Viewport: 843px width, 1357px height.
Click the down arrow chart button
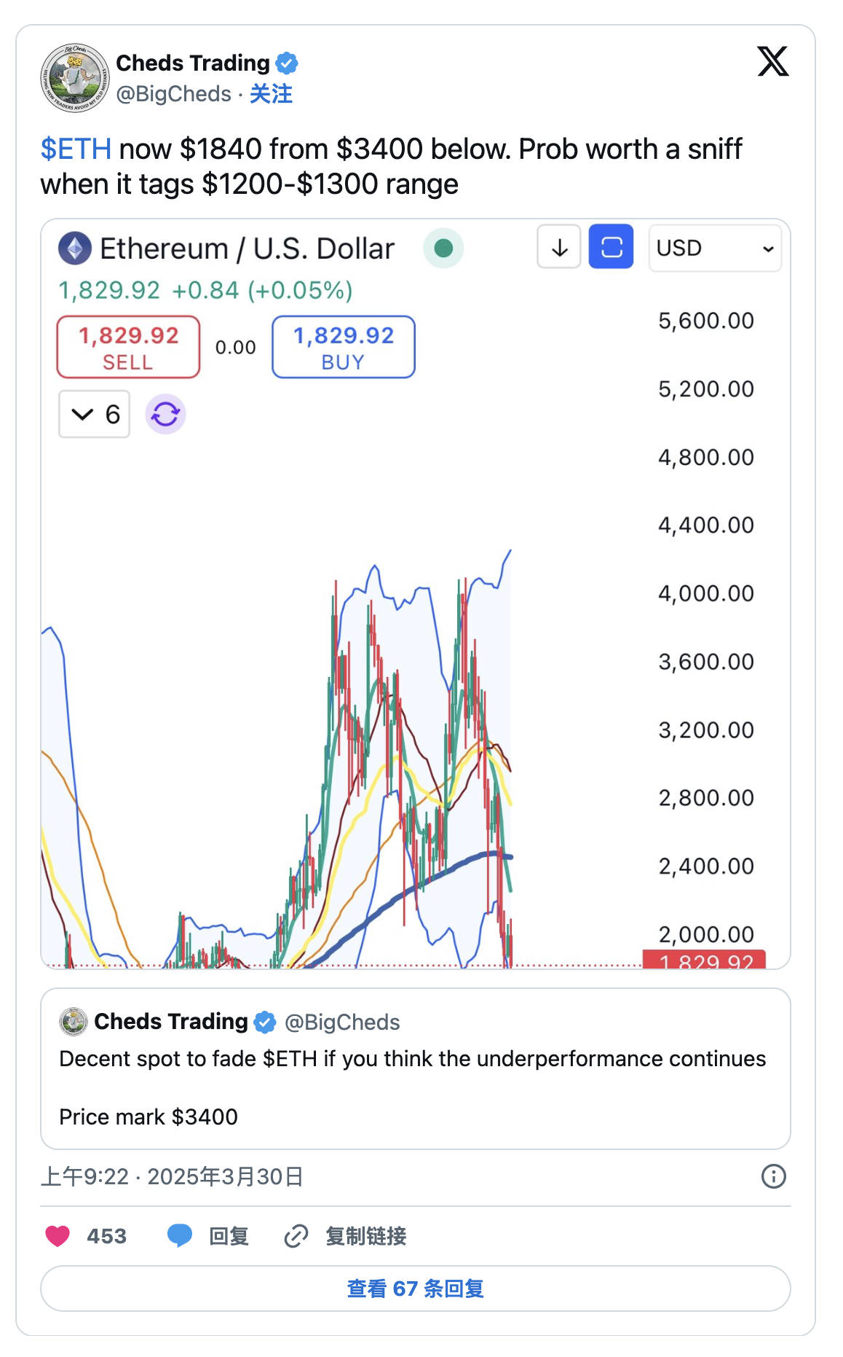tap(559, 248)
